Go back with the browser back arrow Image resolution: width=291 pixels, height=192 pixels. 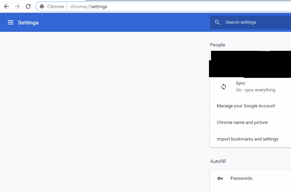pyautogui.click(x=6, y=7)
